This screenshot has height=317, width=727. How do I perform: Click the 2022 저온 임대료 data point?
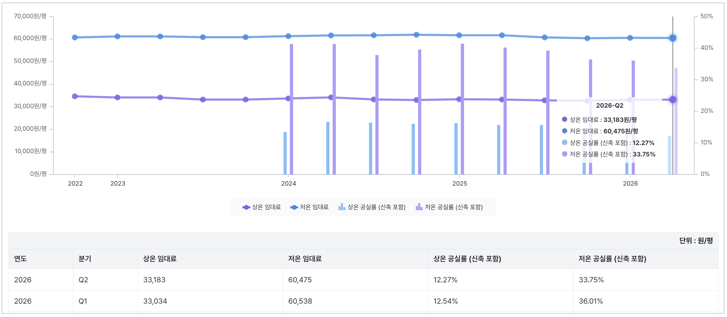point(75,37)
